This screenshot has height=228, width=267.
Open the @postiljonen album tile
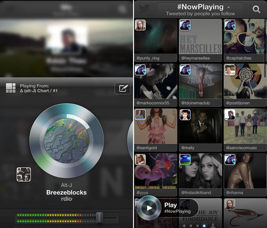tap(245, 85)
